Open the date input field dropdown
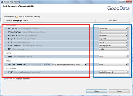 [113, 65]
